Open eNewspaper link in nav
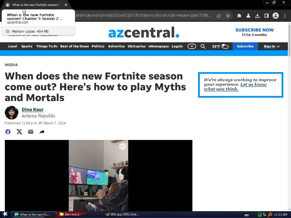Image resolution: width=291 pixels, height=218 pixels. point(159,46)
